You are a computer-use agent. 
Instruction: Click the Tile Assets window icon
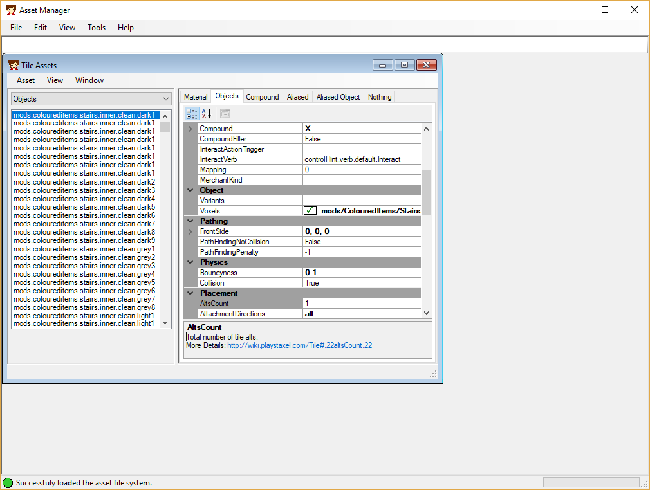(14, 65)
